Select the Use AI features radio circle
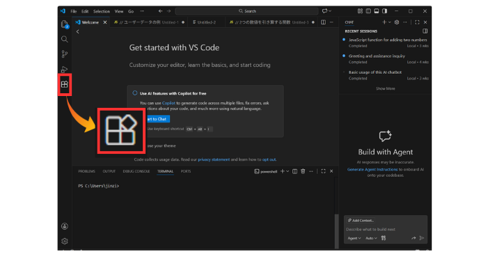Viewport: 486px width, 254px height. (135, 93)
